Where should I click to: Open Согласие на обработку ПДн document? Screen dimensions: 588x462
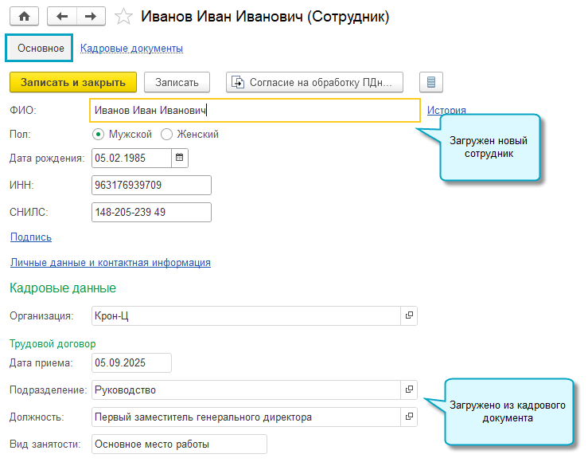(x=314, y=82)
